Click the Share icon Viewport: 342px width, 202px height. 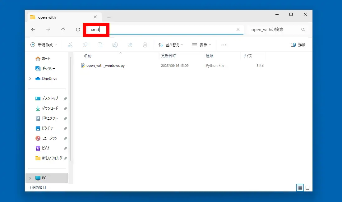pyautogui.click(x=130, y=45)
